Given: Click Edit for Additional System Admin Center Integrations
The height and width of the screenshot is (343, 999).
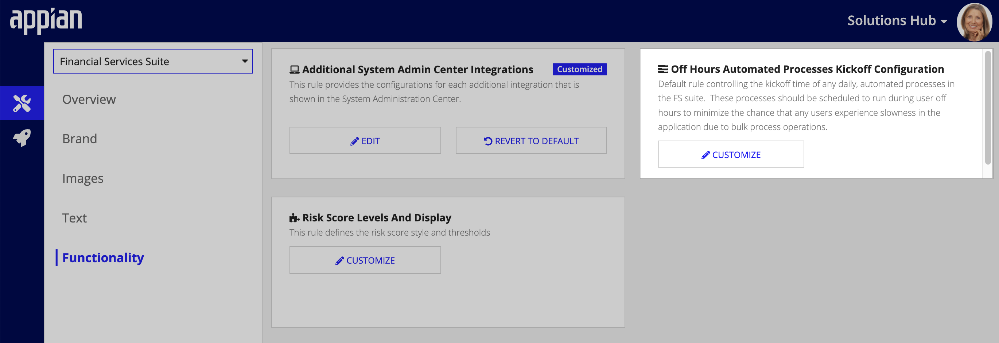Looking at the screenshot, I should 365,141.
